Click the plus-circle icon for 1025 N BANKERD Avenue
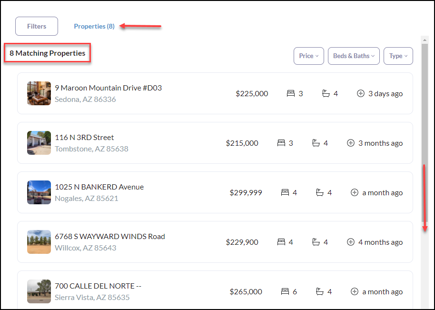This screenshot has width=435, height=310. 354,193
